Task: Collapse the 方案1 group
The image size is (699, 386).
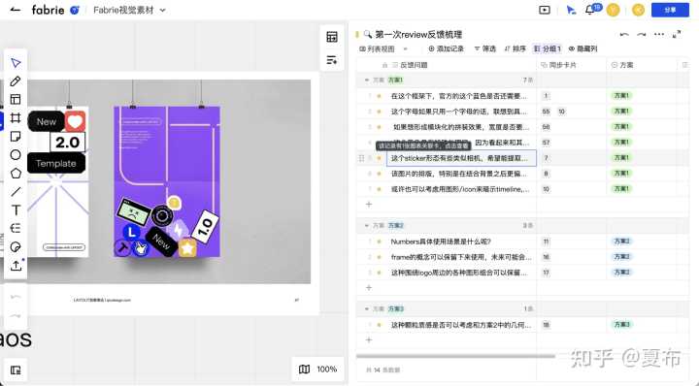Action: (367, 80)
